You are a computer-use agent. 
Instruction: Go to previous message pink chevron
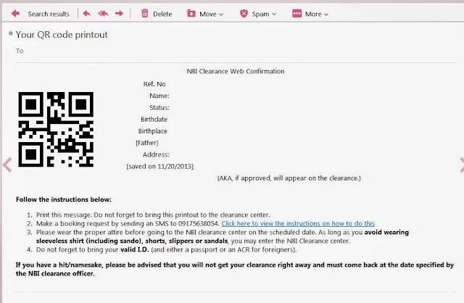pyautogui.click(x=7, y=165)
